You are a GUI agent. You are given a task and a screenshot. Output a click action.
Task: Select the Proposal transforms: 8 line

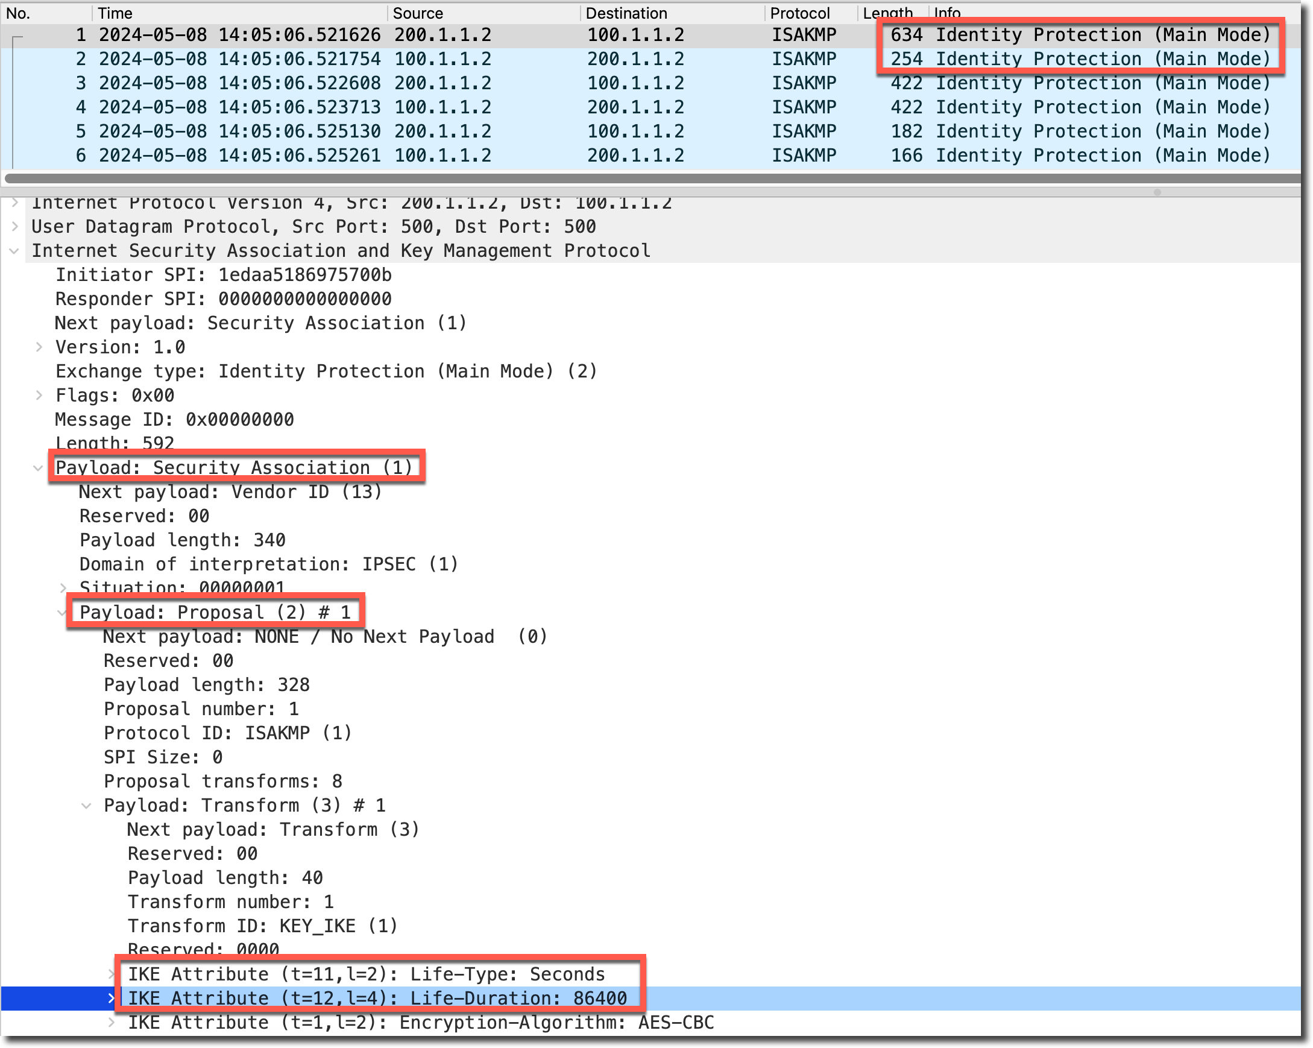coord(223,781)
